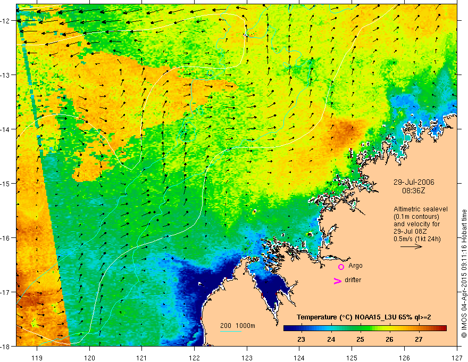The width and height of the screenshot is (468, 362).
Task: Click the latitude axis label -13
Action: pos(6,75)
